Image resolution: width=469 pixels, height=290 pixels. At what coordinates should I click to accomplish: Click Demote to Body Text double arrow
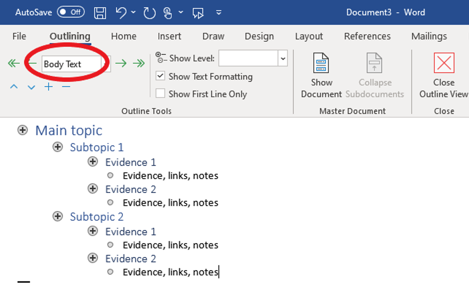pos(139,63)
